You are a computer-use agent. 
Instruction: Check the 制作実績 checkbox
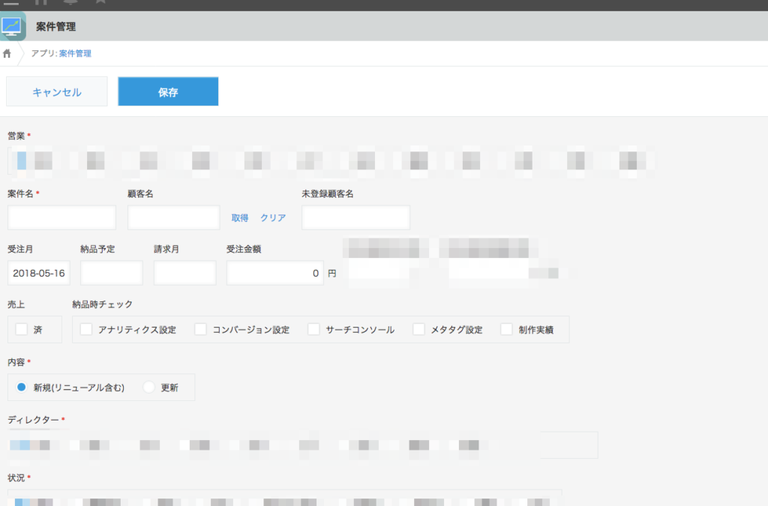tap(506, 329)
